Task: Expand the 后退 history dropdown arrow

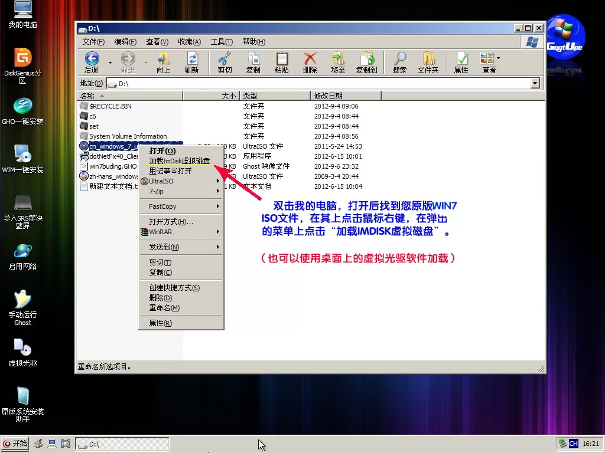Action: pyautogui.click(x=110, y=62)
